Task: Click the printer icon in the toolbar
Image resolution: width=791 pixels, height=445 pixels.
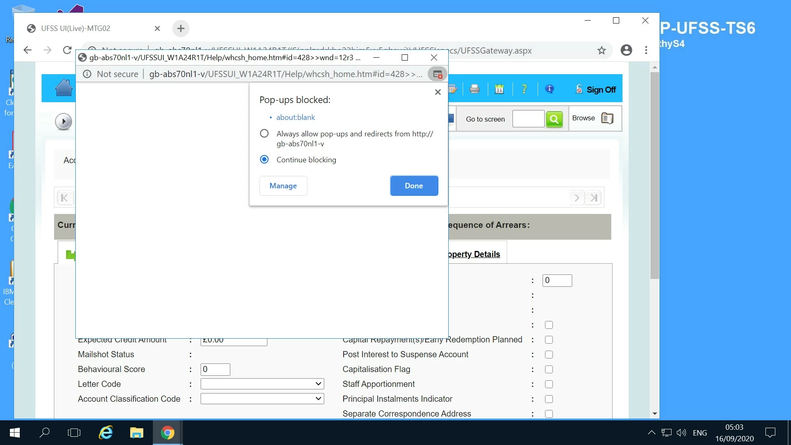Action: pyautogui.click(x=474, y=89)
